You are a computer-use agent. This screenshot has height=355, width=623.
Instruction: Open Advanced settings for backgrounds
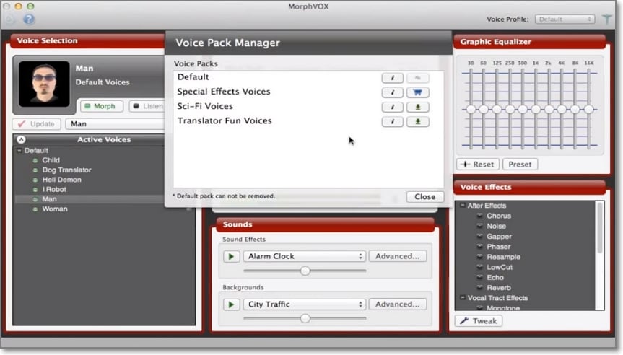[397, 304]
